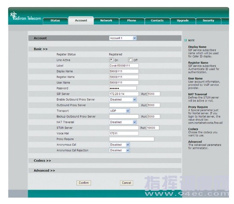Click the NOTE icon in sidebar
The height and width of the screenshot is (204, 234).
pos(185,40)
